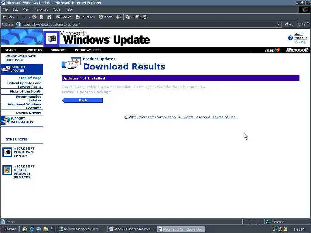This screenshot has height=233, width=311.
Task: Click the SUPPORT navigation link
Action: pos(59,50)
